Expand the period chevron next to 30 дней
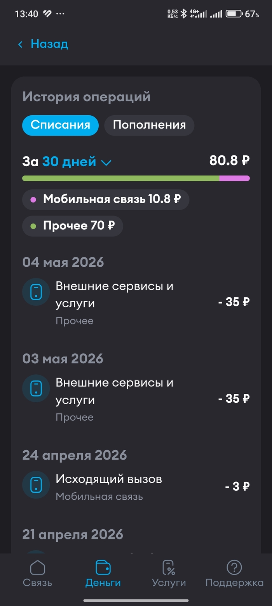The width and height of the screenshot is (272, 606). 106,163
